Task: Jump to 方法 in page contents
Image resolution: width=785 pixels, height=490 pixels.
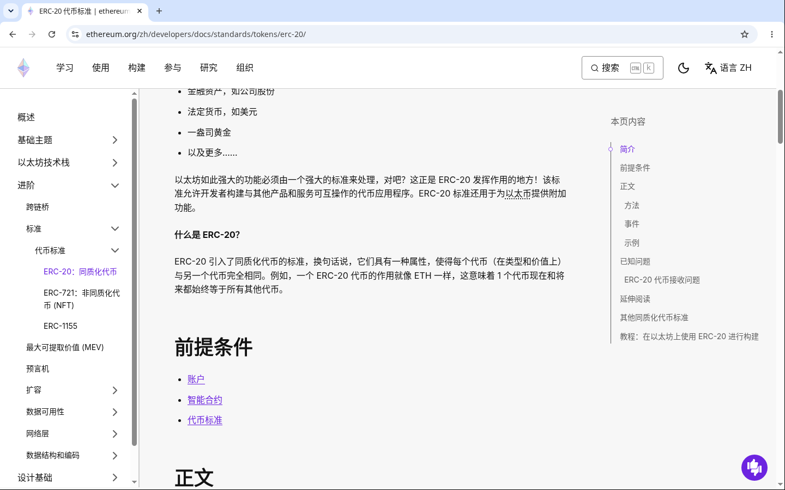Action: 632,205
